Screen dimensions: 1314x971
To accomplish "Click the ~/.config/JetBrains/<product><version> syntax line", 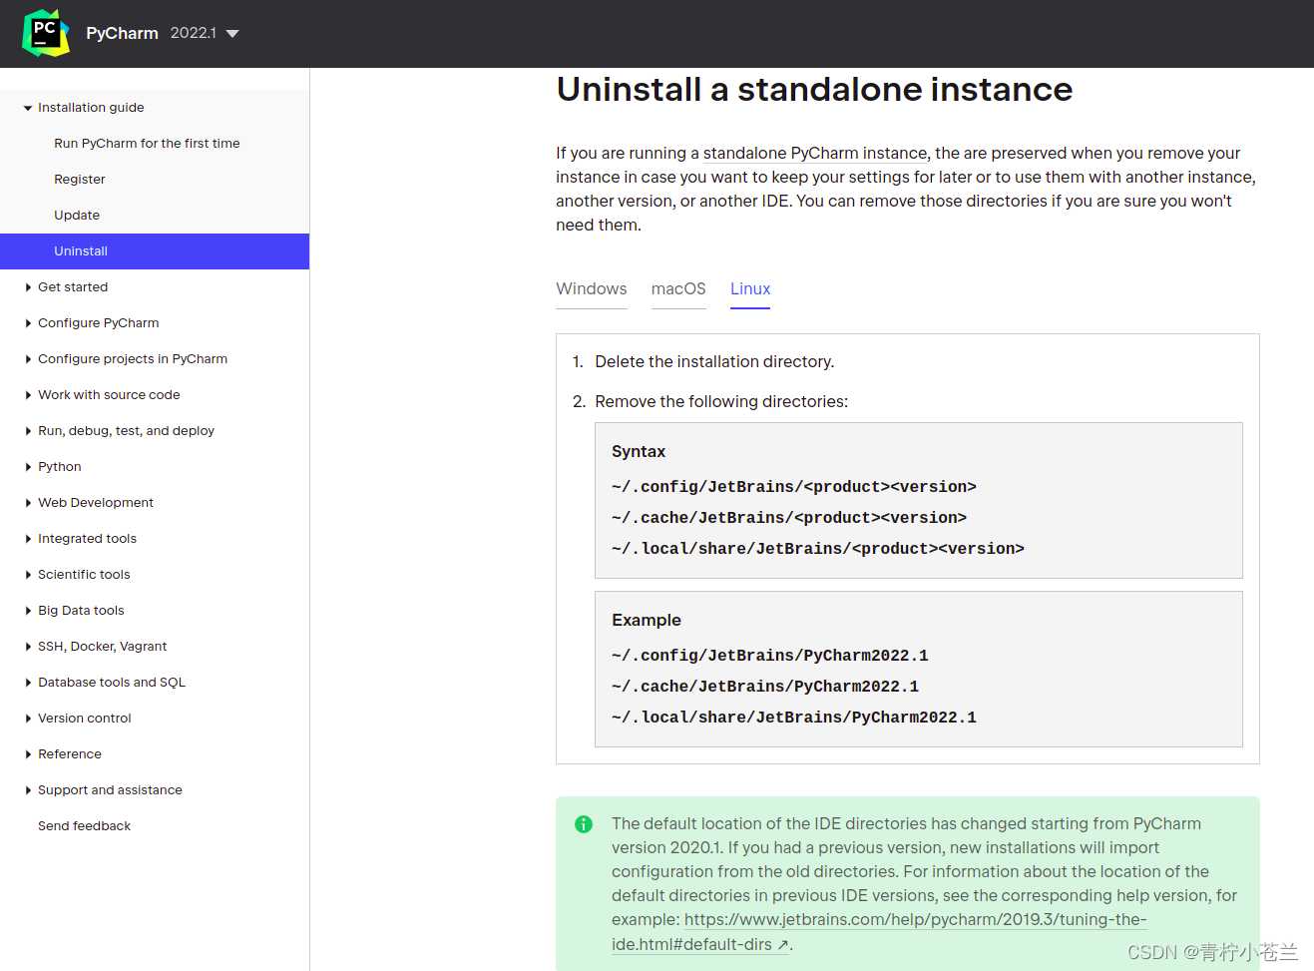I will coord(794,486).
